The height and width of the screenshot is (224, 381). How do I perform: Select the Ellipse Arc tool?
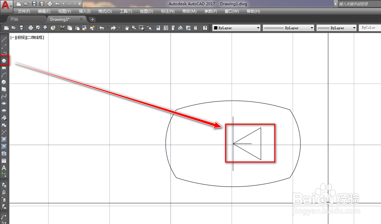tap(4, 111)
